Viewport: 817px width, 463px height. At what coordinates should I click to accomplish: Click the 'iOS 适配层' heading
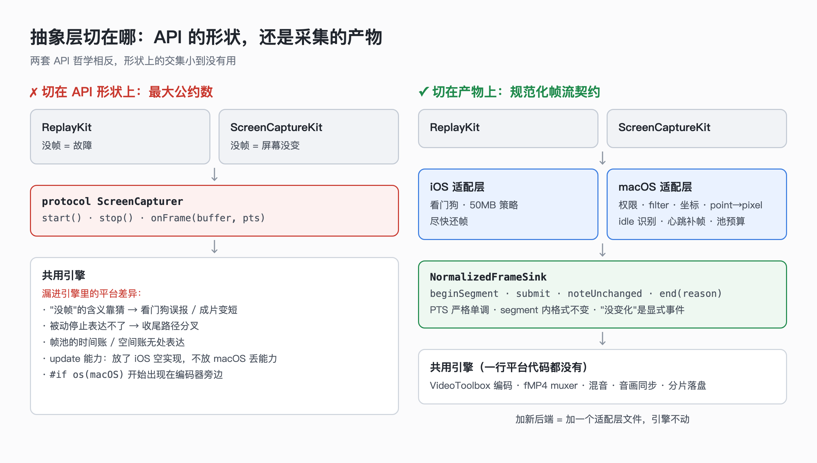pyautogui.click(x=457, y=187)
